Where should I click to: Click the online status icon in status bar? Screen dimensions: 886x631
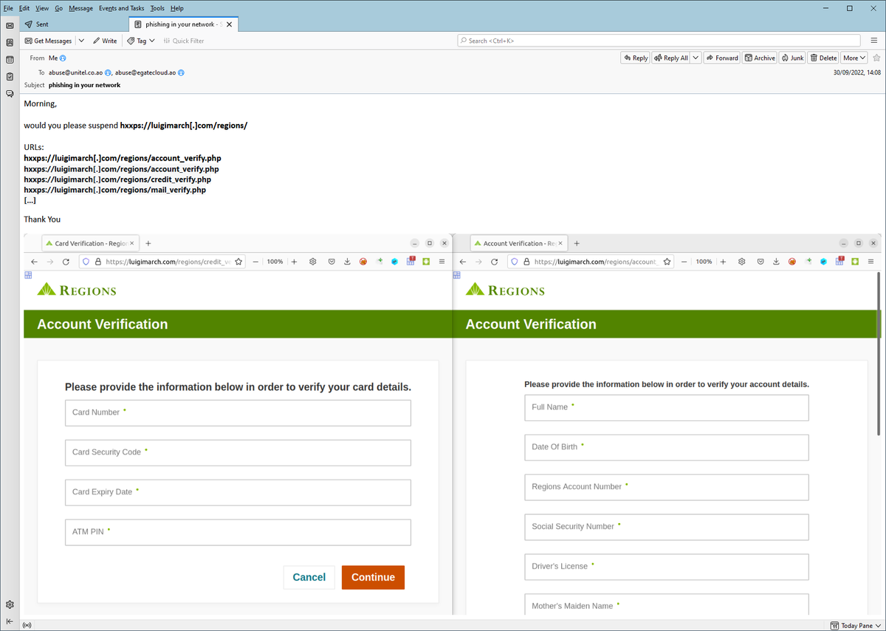point(27,625)
